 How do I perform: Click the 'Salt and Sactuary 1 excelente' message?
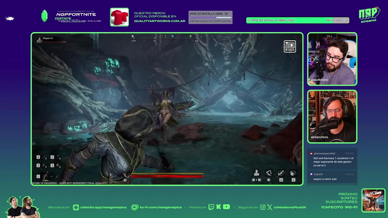[x=333, y=162]
